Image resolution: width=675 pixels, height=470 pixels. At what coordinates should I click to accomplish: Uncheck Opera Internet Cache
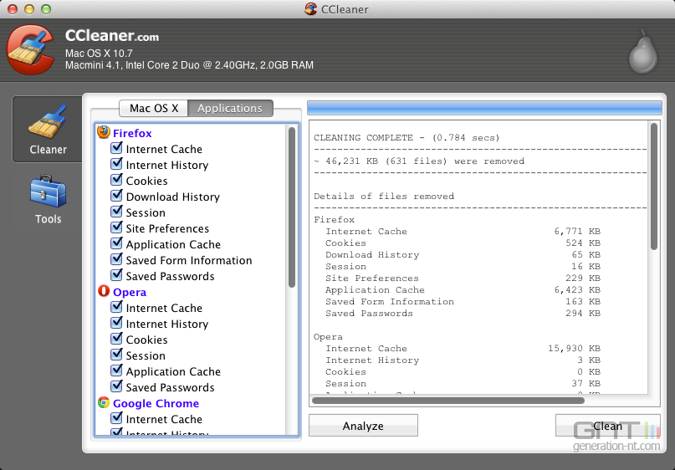[x=116, y=307]
